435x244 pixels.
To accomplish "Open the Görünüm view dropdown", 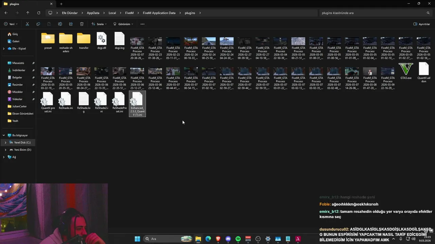I will [x=123, y=24].
